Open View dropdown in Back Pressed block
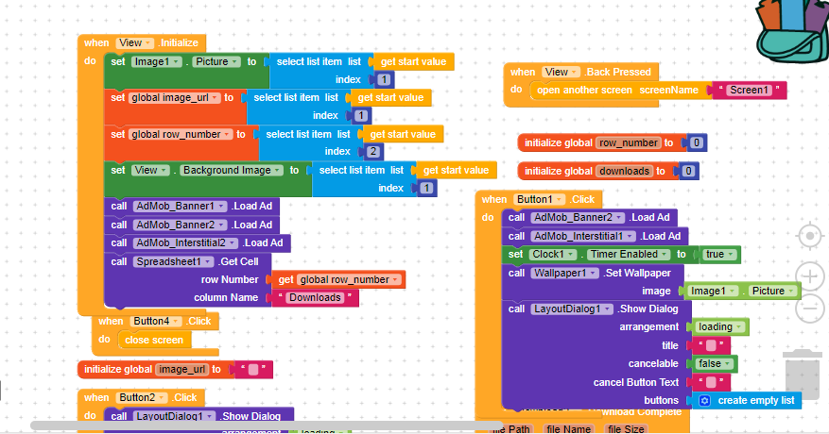 coord(561,73)
